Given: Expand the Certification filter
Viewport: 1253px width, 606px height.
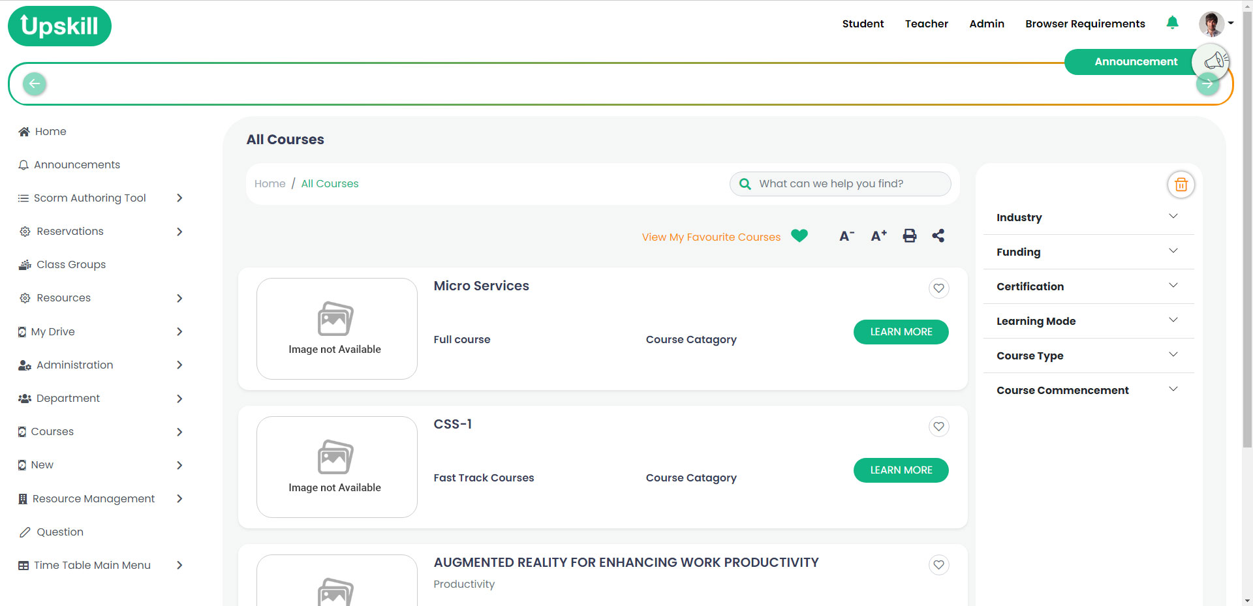Looking at the screenshot, I should pyautogui.click(x=1089, y=286).
